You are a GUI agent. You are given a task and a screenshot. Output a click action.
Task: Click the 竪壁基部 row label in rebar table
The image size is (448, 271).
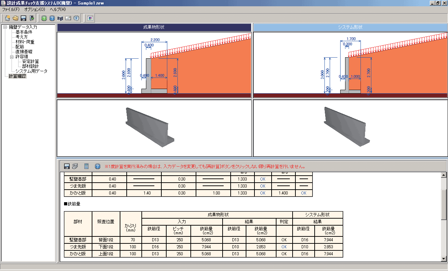78,240
